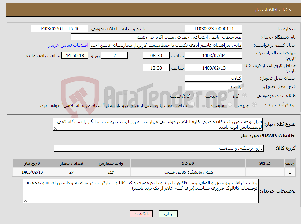Click the unit cell عدد
This screenshot has height=224, width=301.
tap(111, 172)
